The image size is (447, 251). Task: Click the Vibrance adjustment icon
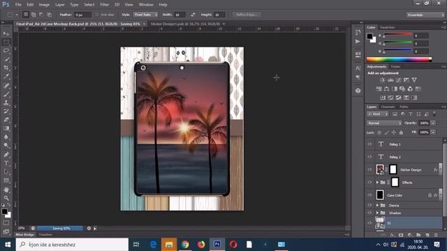click(414, 80)
